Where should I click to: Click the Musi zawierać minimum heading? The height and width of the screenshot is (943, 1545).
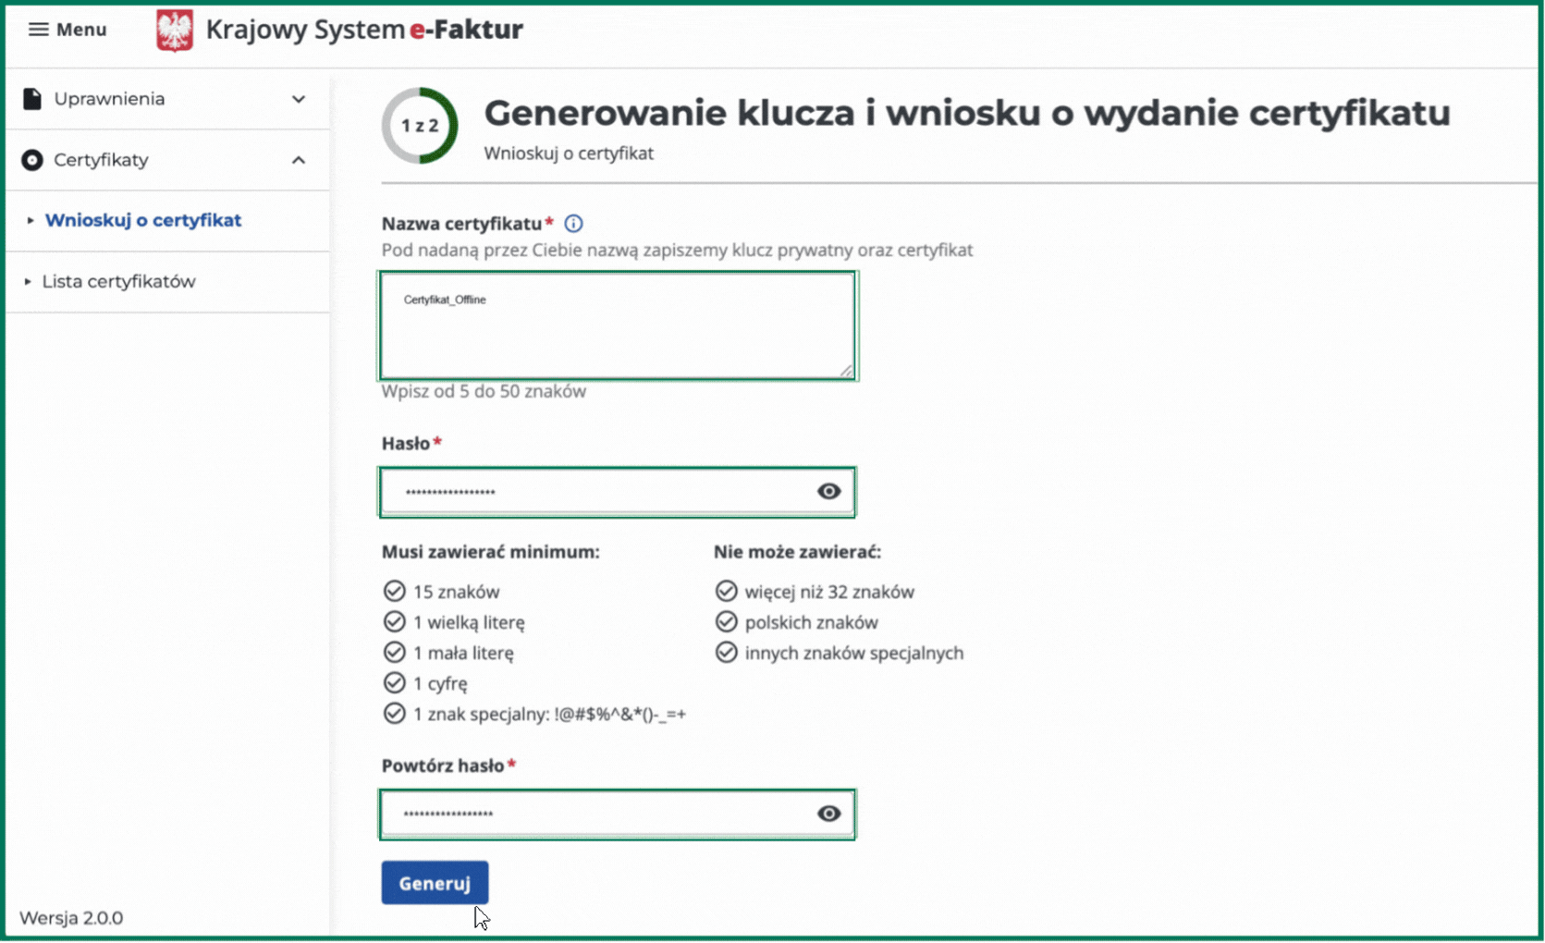pos(491,552)
